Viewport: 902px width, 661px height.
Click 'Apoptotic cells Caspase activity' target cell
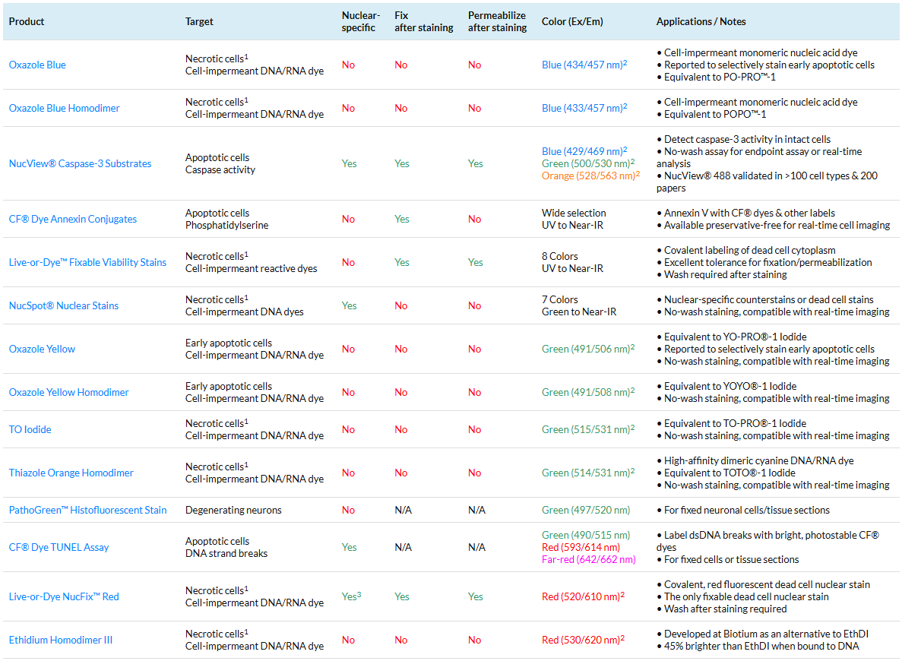pyautogui.click(x=220, y=164)
